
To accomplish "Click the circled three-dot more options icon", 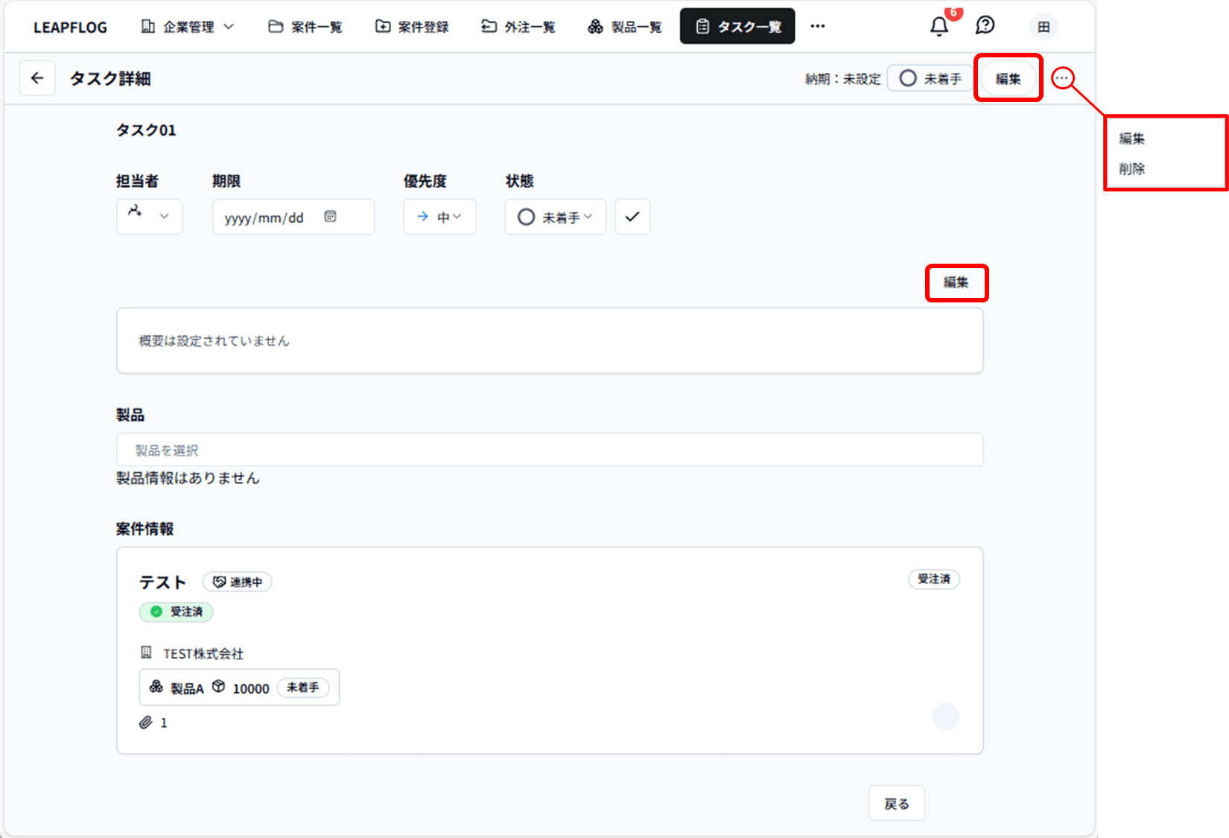I will [x=1061, y=78].
